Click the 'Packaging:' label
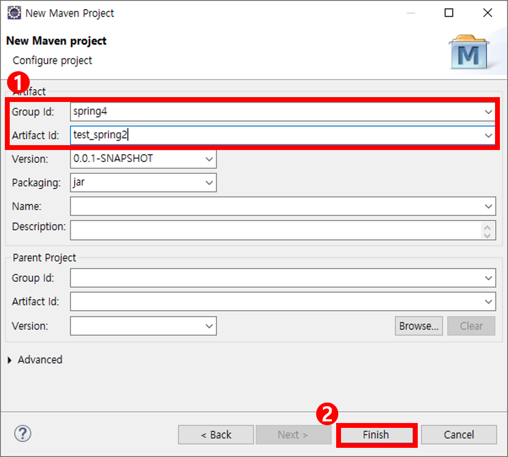The height and width of the screenshot is (457, 508). (36, 183)
